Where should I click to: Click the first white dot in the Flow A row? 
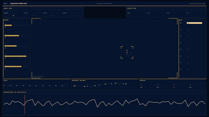pos(4,86)
